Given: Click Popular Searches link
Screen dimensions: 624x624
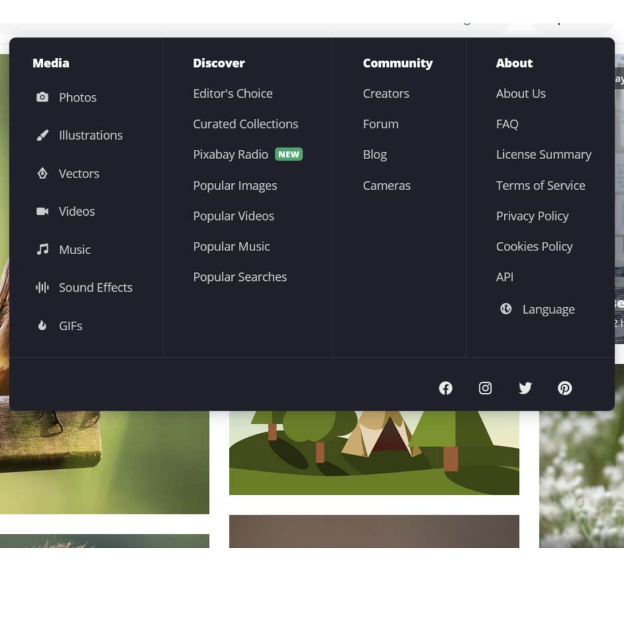Looking at the screenshot, I should pyautogui.click(x=240, y=277).
